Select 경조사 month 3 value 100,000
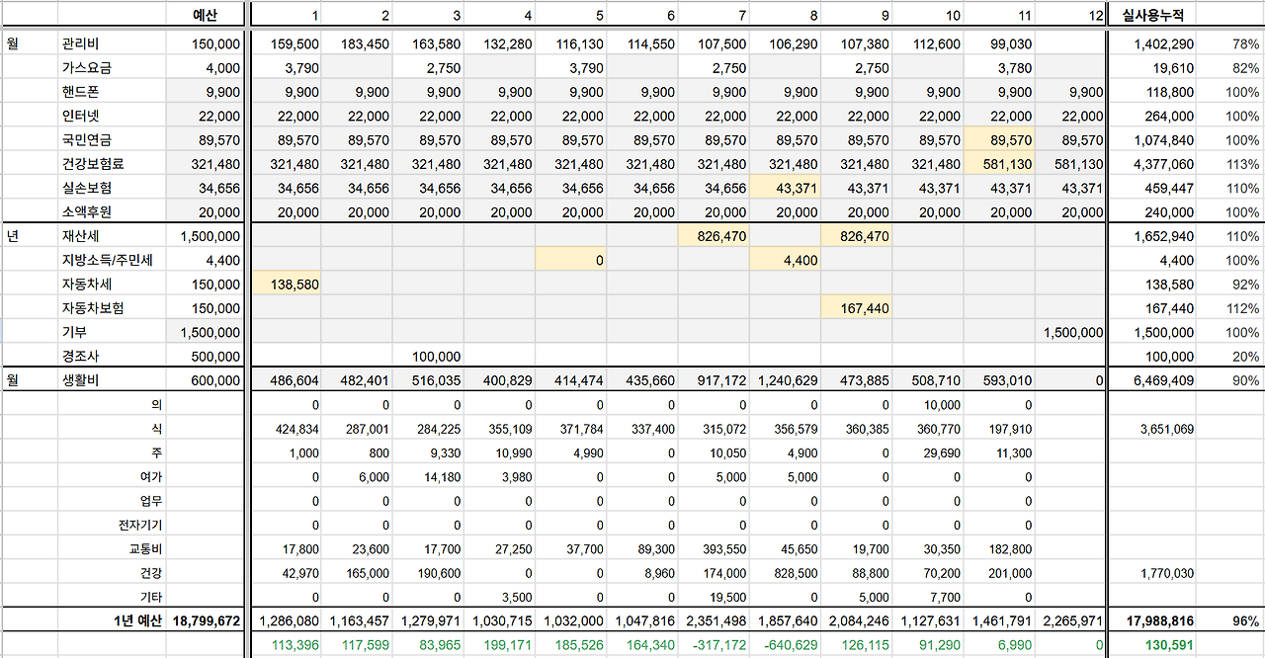The image size is (1265, 658). [437, 357]
